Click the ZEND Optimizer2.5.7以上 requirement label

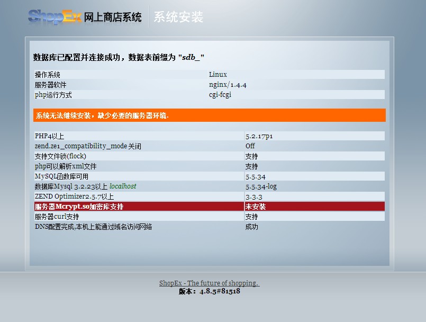point(74,196)
